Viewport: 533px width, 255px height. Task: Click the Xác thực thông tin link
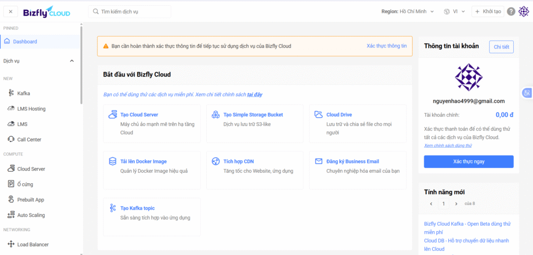[x=386, y=46]
